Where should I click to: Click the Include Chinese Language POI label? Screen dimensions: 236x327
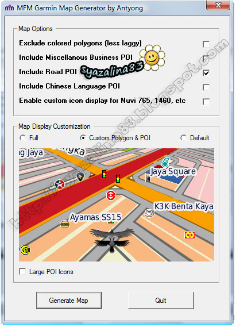tap(69, 86)
